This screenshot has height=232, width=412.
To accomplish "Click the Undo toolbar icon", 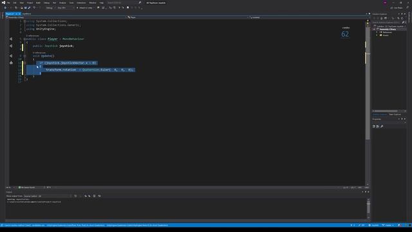I will point(34,8).
